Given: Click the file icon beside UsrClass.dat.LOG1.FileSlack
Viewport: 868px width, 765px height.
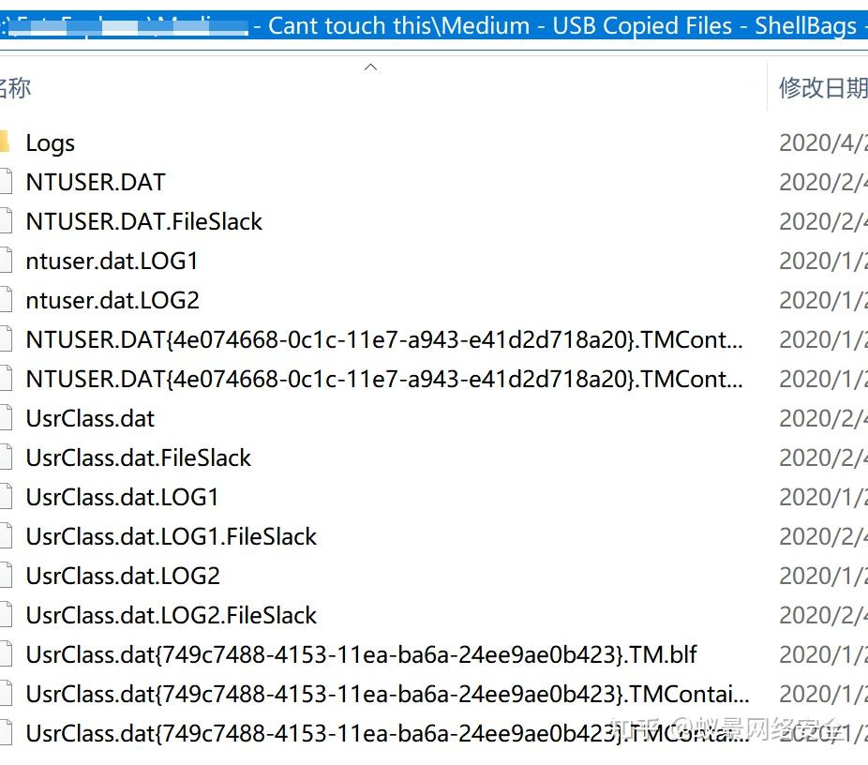Looking at the screenshot, I should [x=6, y=536].
